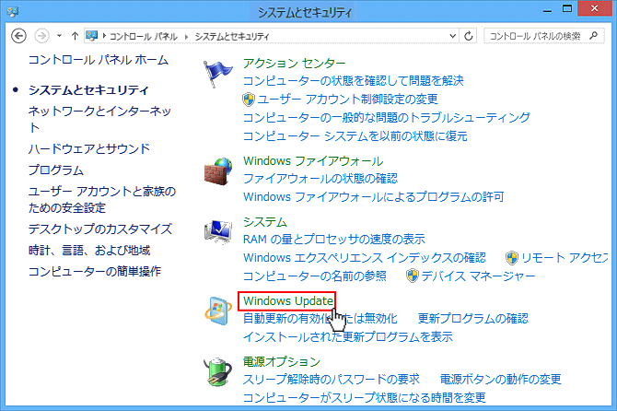The height and width of the screenshot is (411, 617).
Task: Open アクション センター heading link
Action: [x=295, y=63]
